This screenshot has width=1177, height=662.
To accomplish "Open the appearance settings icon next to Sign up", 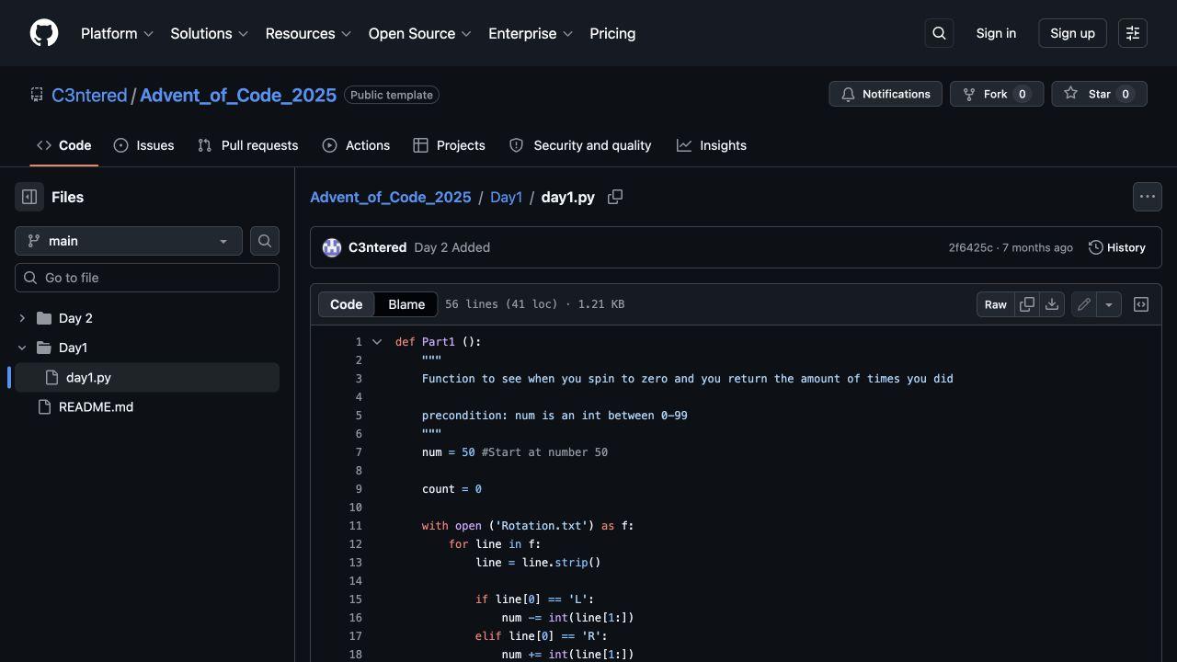I will pos(1133,33).
